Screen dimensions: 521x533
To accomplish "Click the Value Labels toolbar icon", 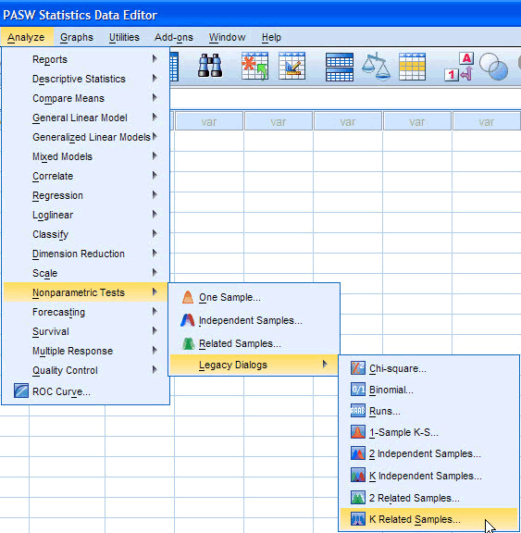I will [459, 67].
